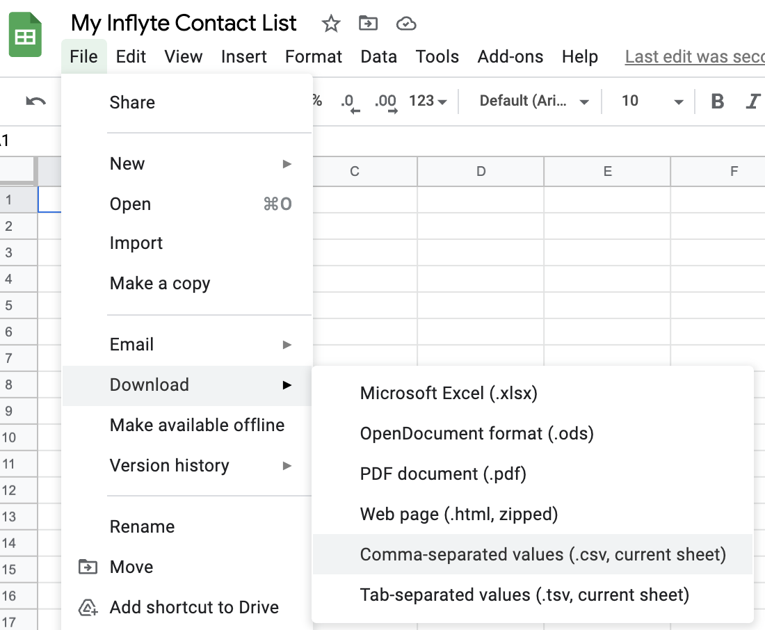Increase decimal places button
This screenshot has height=630, width=765.
pos(386,102)
